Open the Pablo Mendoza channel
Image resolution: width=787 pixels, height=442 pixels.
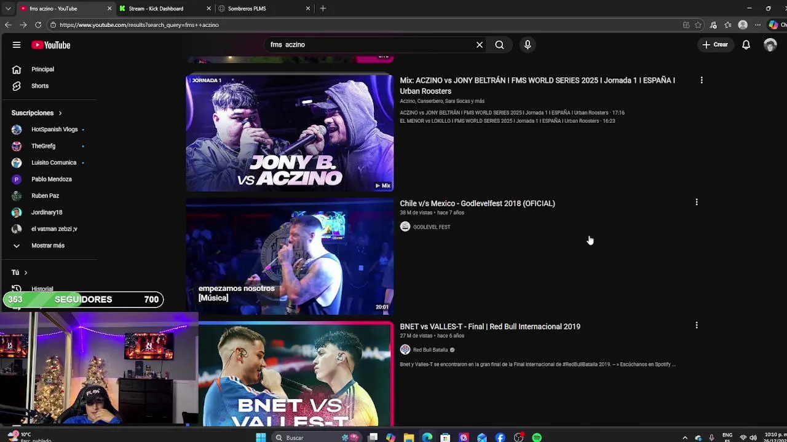[52, 179]
